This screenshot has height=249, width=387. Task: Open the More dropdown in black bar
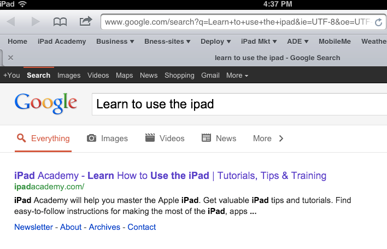point(237,75)
